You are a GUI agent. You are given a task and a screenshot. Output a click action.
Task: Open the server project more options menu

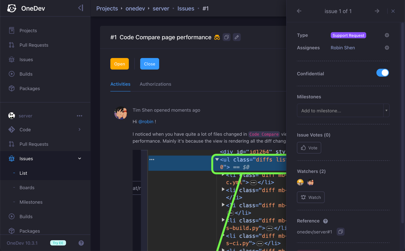[x=79, y=116]
